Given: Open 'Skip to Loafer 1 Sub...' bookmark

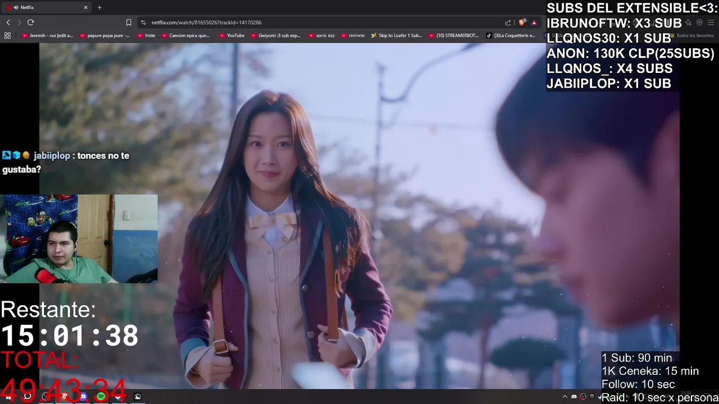Looking at the screenshot, I should pyautogui.click(x=396, y=35).
